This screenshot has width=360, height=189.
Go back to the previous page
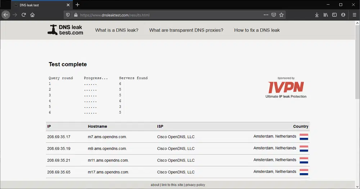coord(6,15)
